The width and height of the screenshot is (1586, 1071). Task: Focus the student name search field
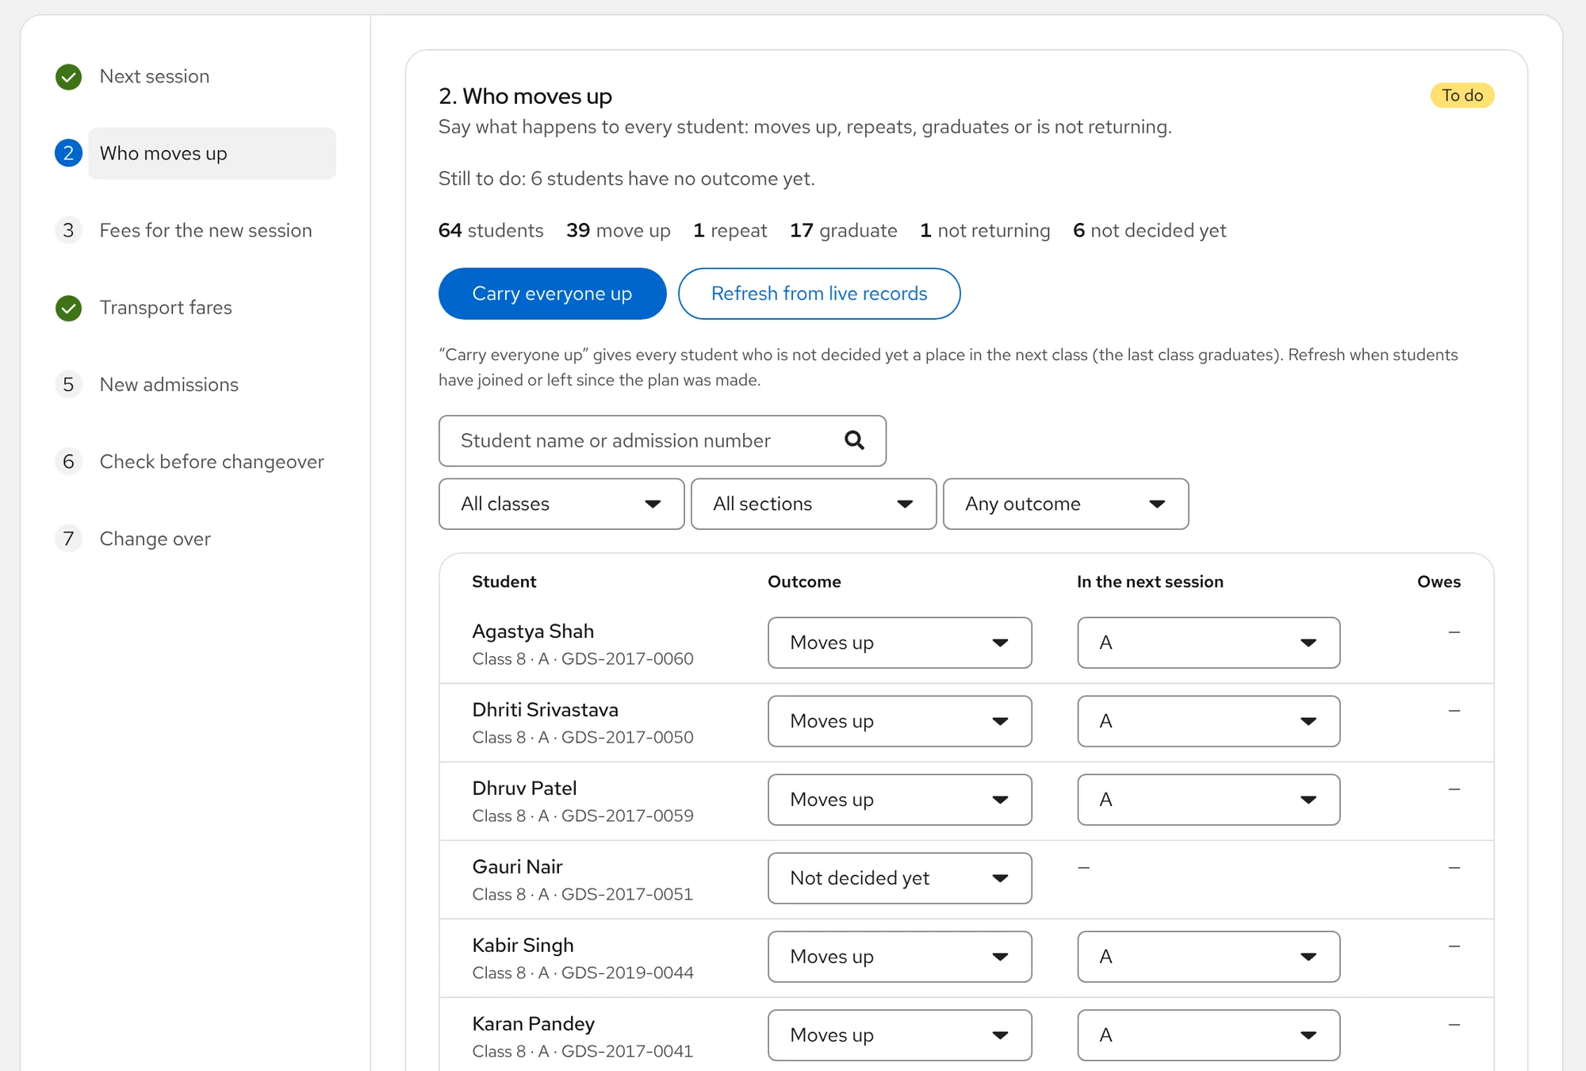click(x=662, y=440)
